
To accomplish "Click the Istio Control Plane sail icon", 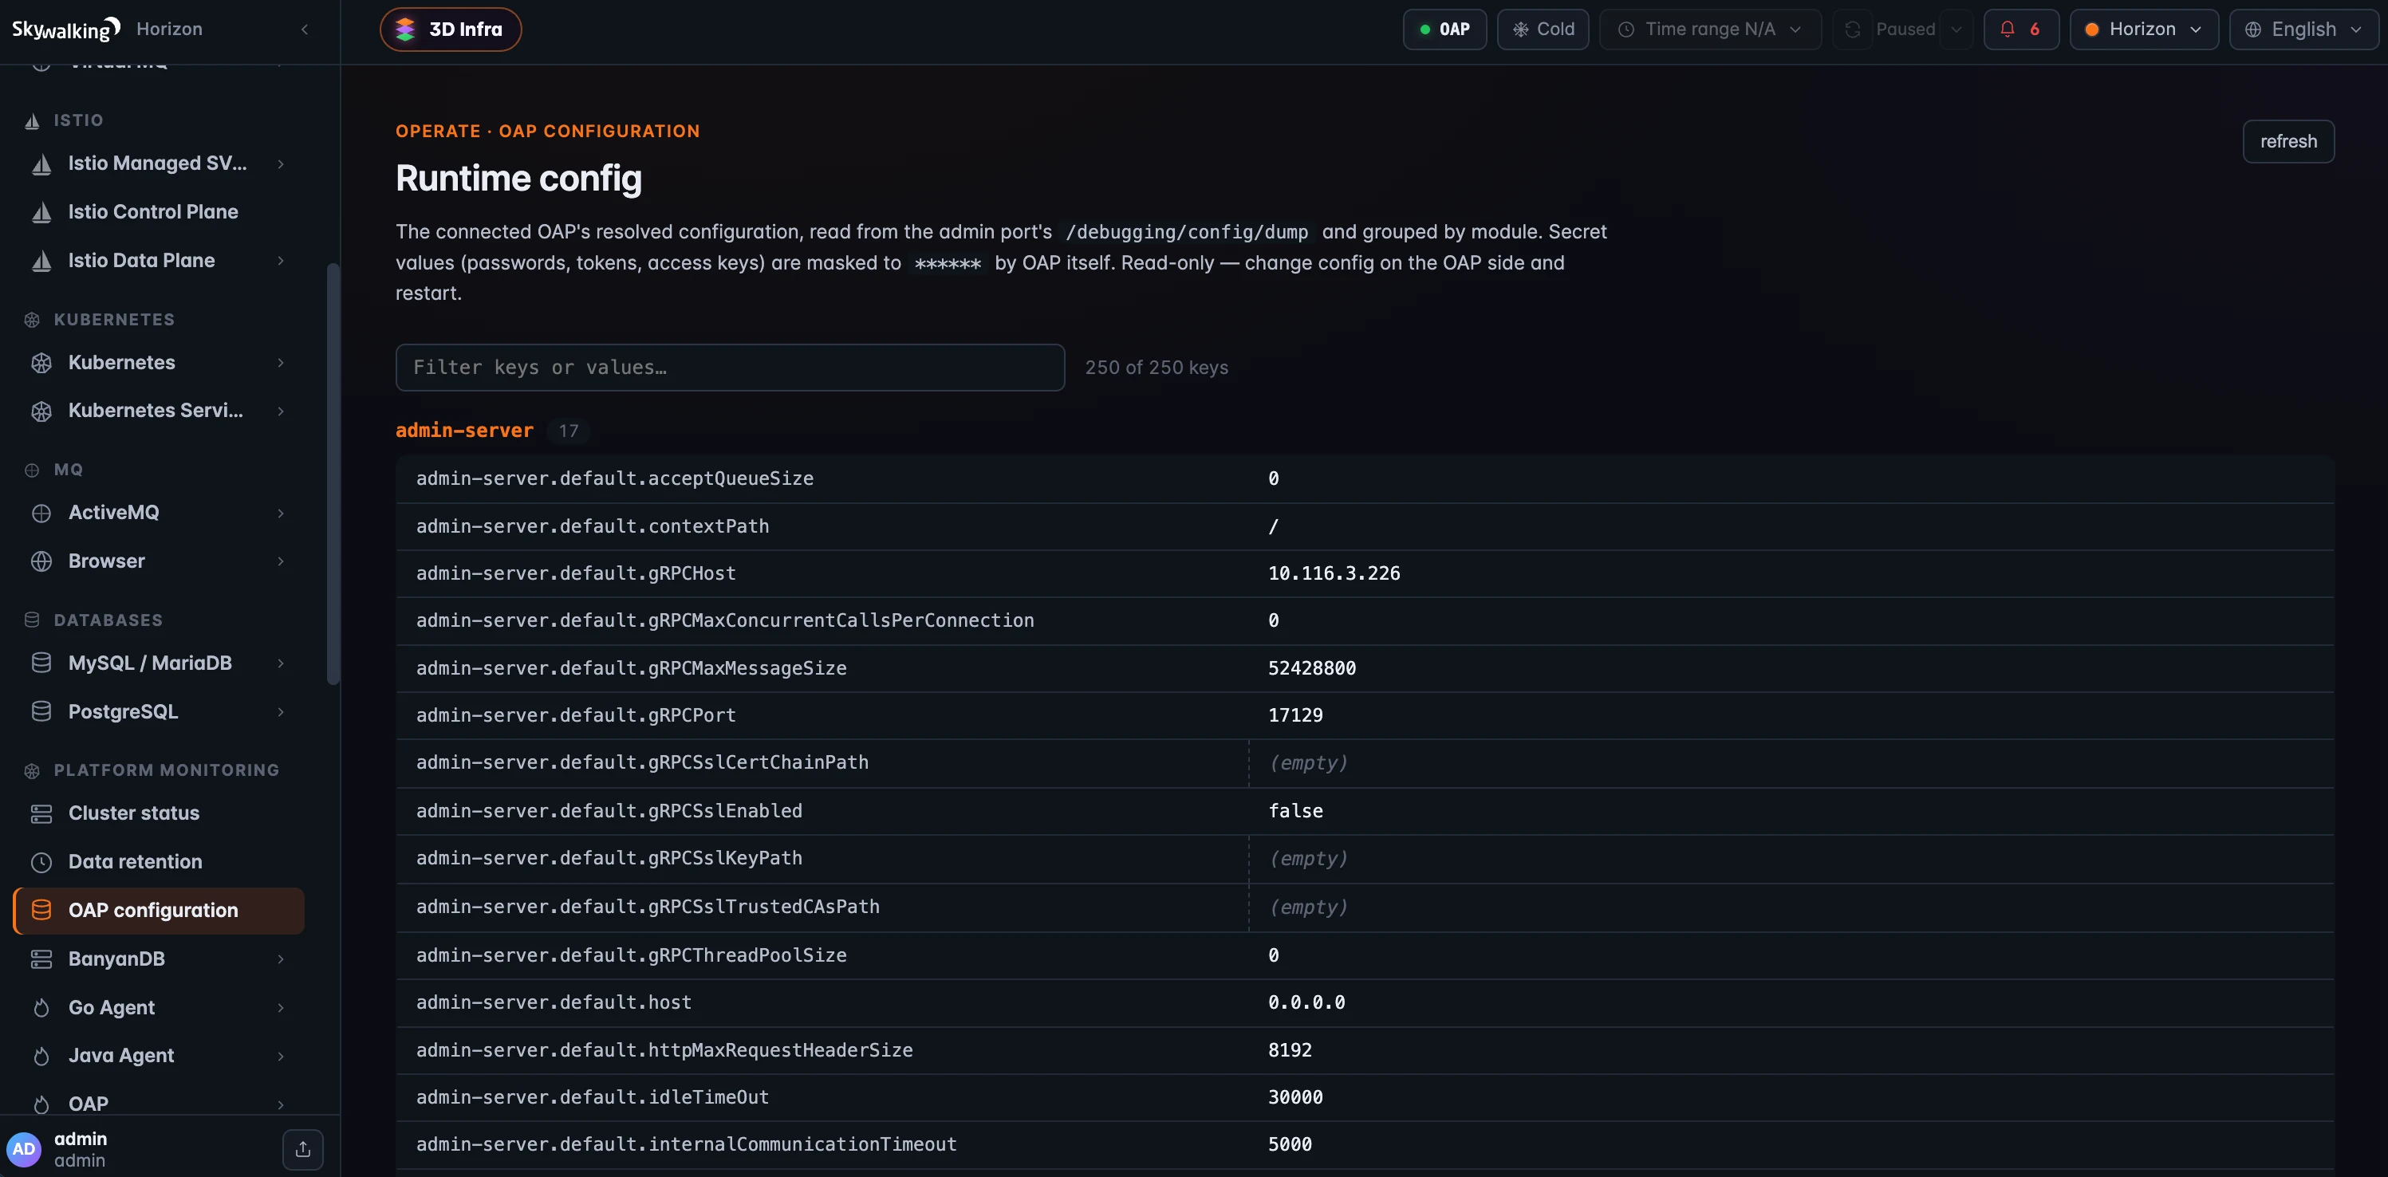I will pos(41,212).
